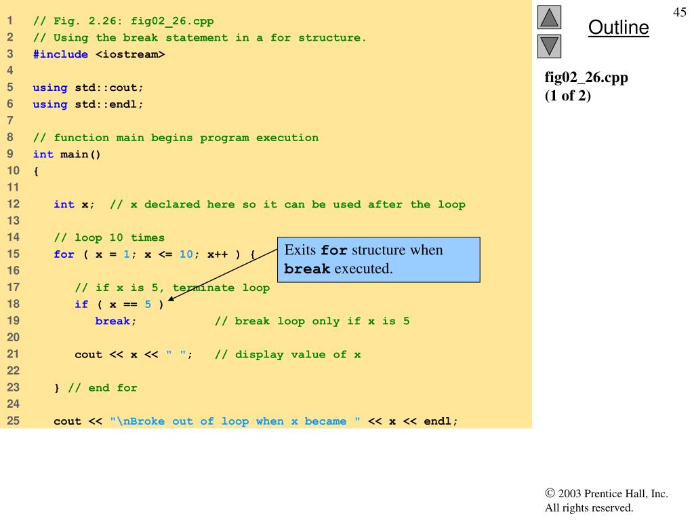Select the slide number 45
Screen dimensions: 694x521
(x=679, y=12)
